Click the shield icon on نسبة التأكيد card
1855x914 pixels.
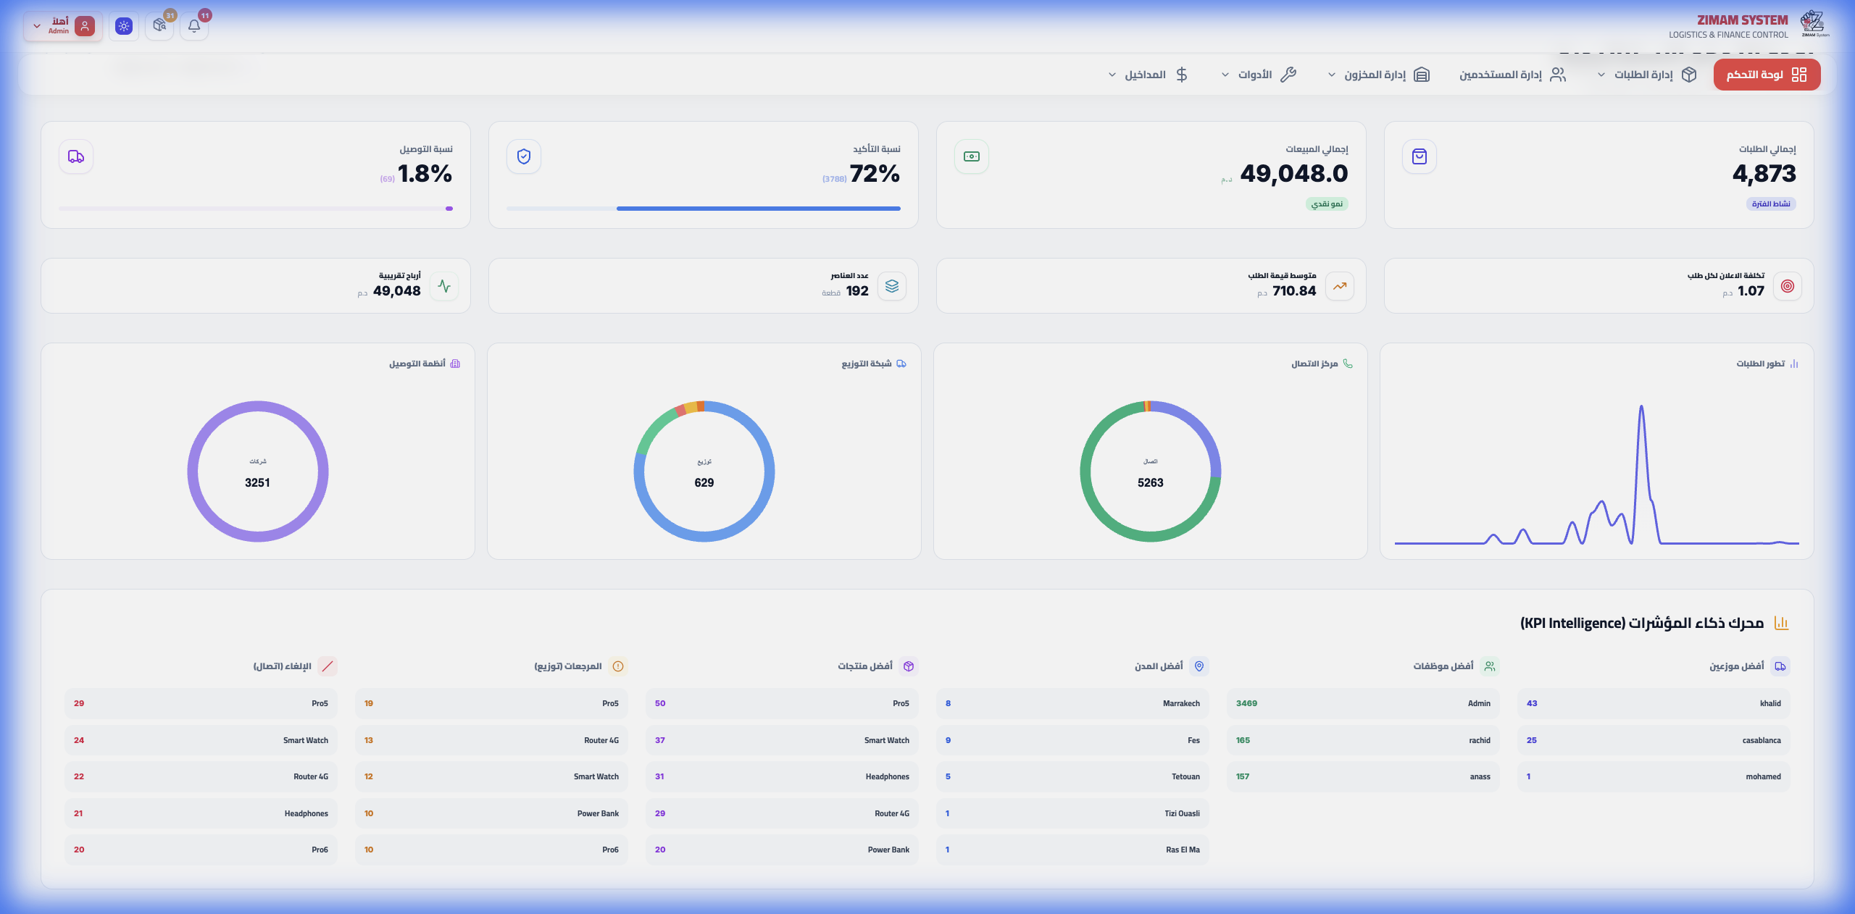pyautogui.click(x=523, y=156)
